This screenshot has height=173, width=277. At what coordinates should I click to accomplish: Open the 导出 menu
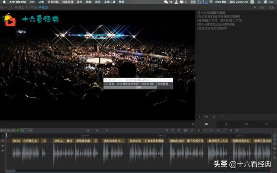pyautogui.click(x=80, y=2)
